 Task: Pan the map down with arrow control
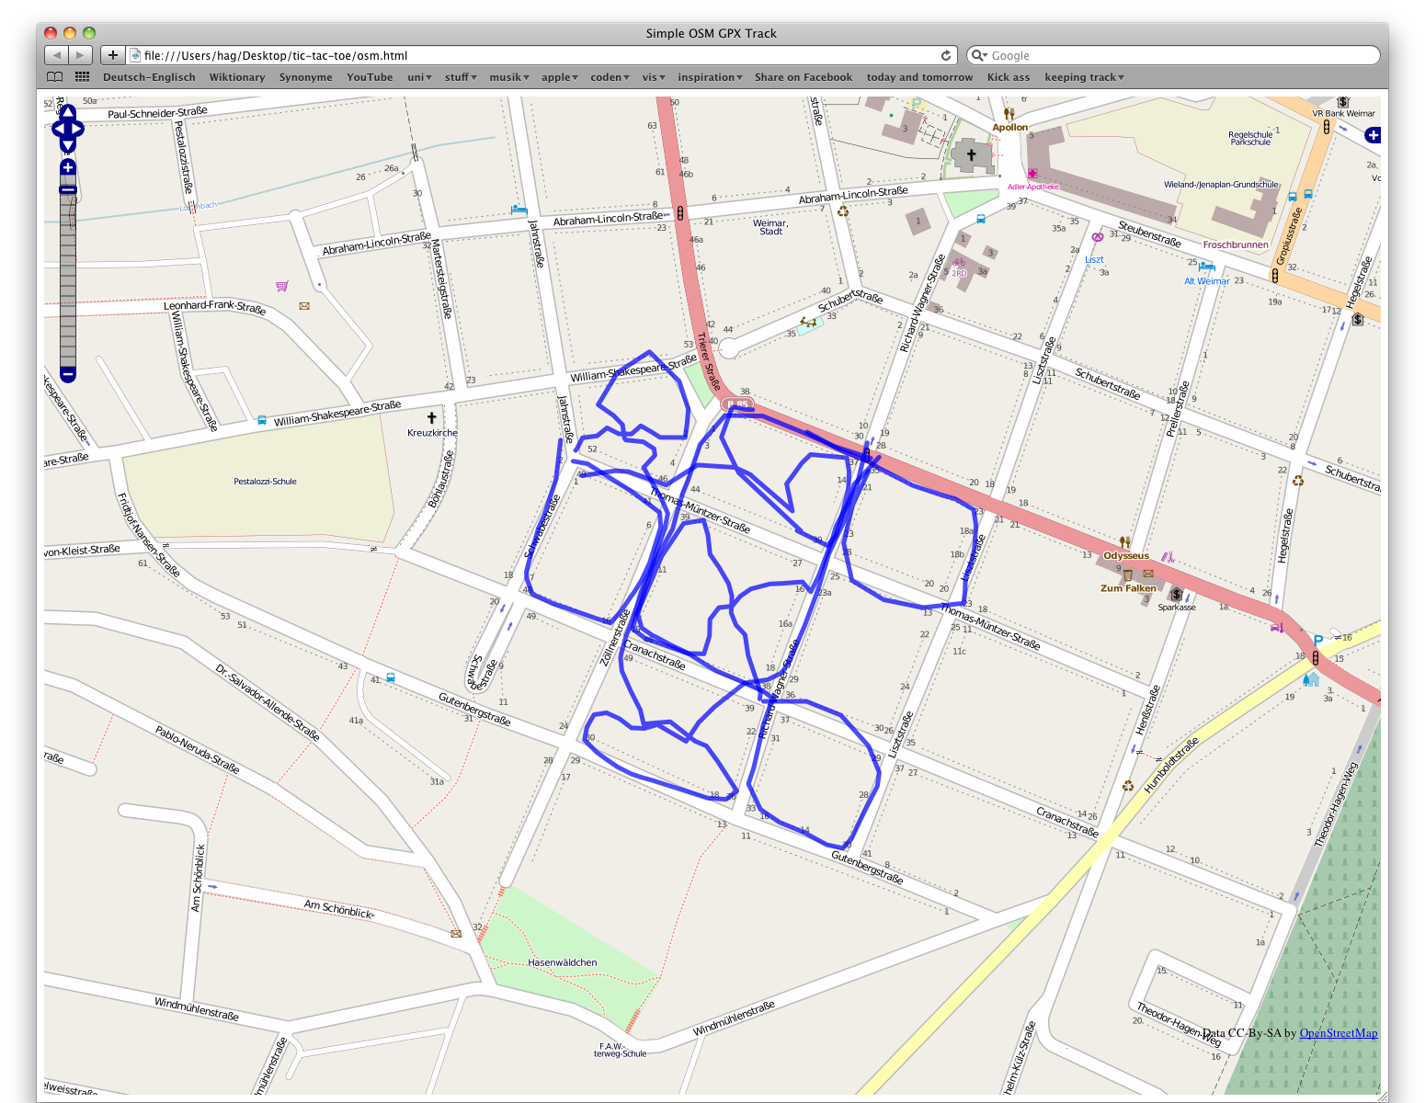click(x=68, y=145)
